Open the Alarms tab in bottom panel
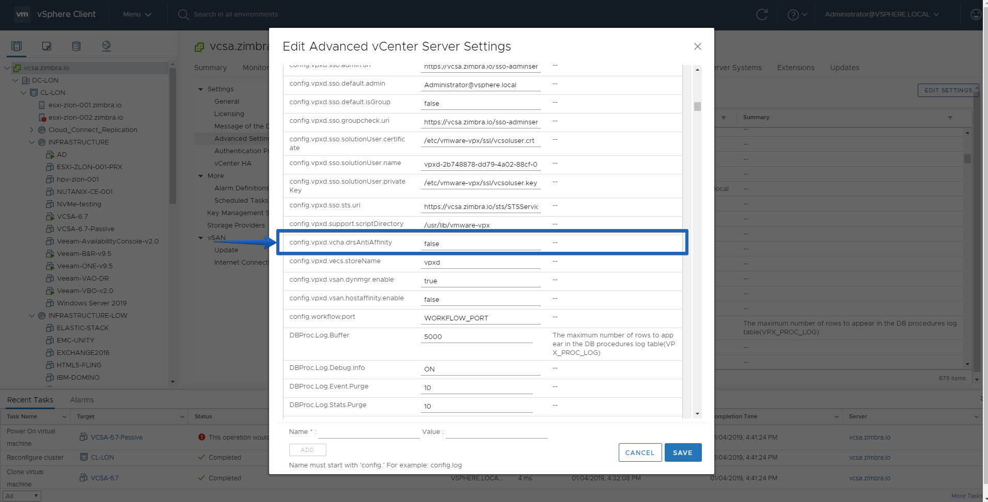The image size is (988, 502). tap(82, 400)
